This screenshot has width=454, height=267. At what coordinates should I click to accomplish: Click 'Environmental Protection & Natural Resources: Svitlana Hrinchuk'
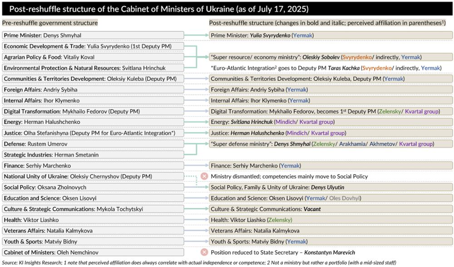[x=93, y=68]
